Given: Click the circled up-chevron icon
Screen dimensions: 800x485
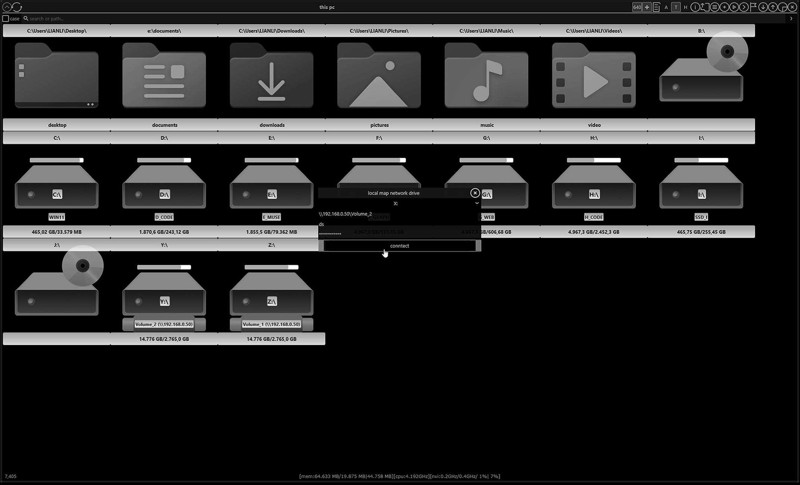Looking at the screenshot, I should point(6,7).
